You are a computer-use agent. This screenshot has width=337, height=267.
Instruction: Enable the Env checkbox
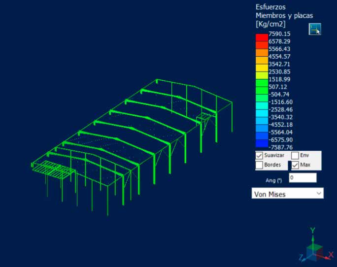click(x=295, y=155)
